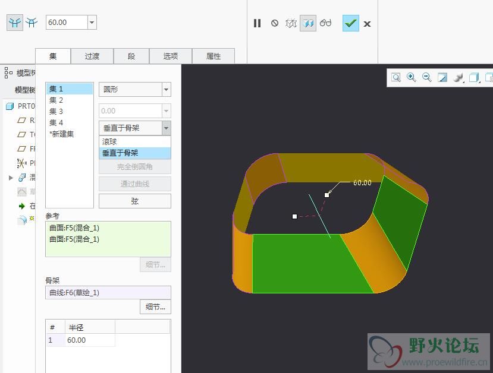
Task: Click the upper radius drag handle square
Action: (x=326, y=195)
